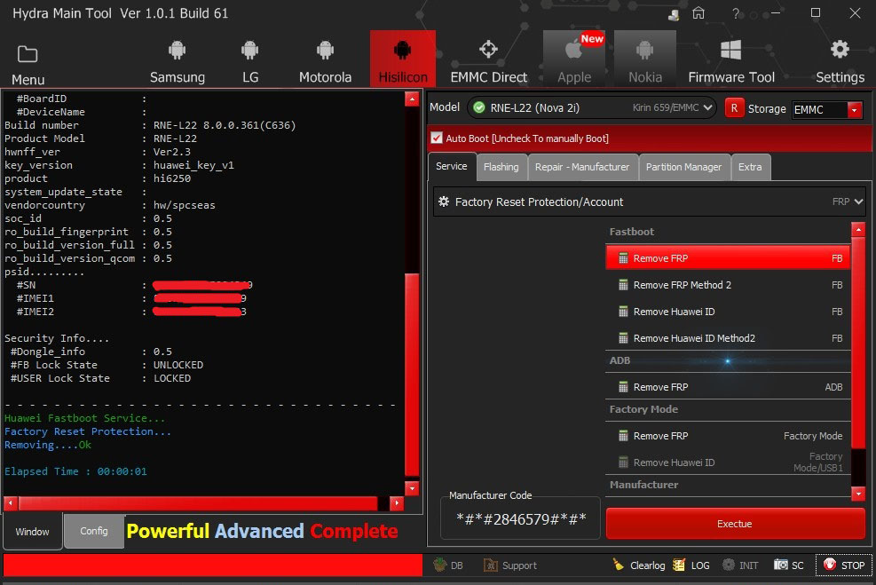Switch to Repair - Manufacturer tab
Screen dimensions: 876x585
(582, 167)
